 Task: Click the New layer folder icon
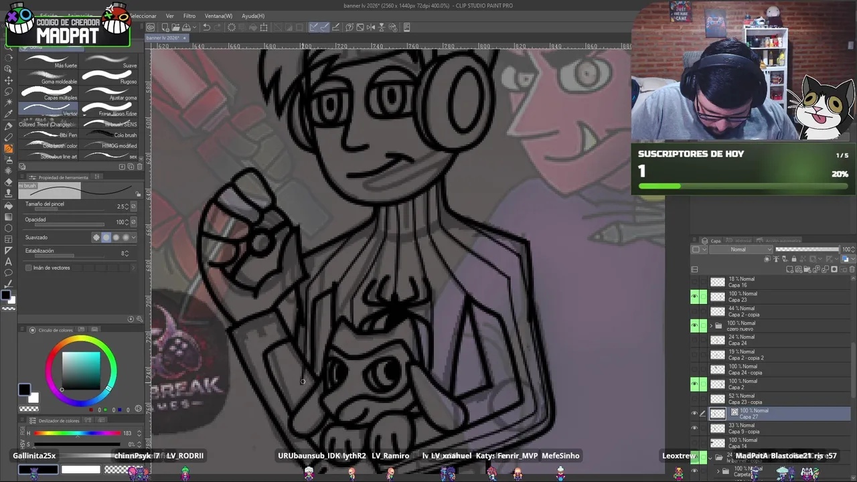click(x=807, y=269)
